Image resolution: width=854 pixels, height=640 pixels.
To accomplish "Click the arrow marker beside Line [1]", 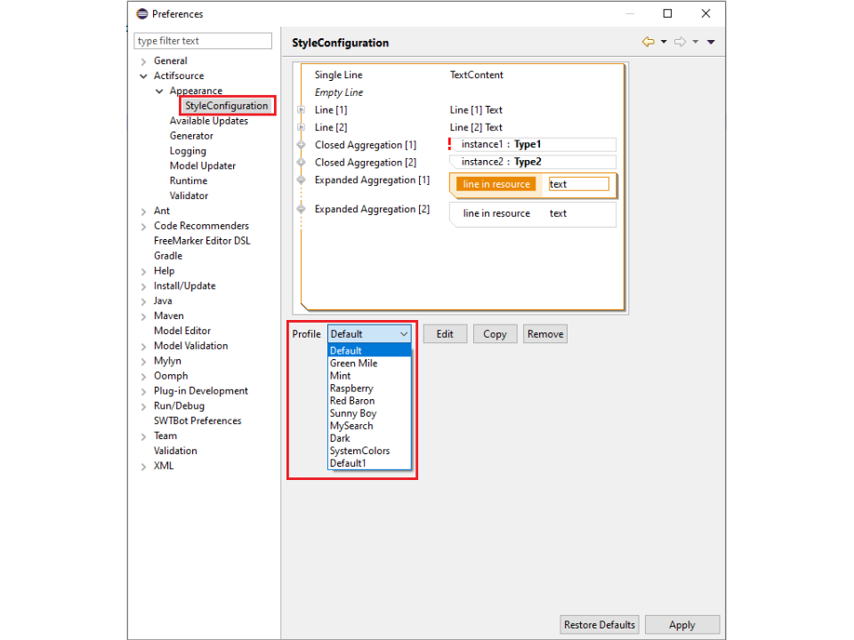I will coord(301,110).
